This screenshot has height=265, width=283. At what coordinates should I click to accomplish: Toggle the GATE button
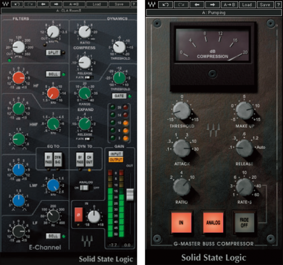119,96
